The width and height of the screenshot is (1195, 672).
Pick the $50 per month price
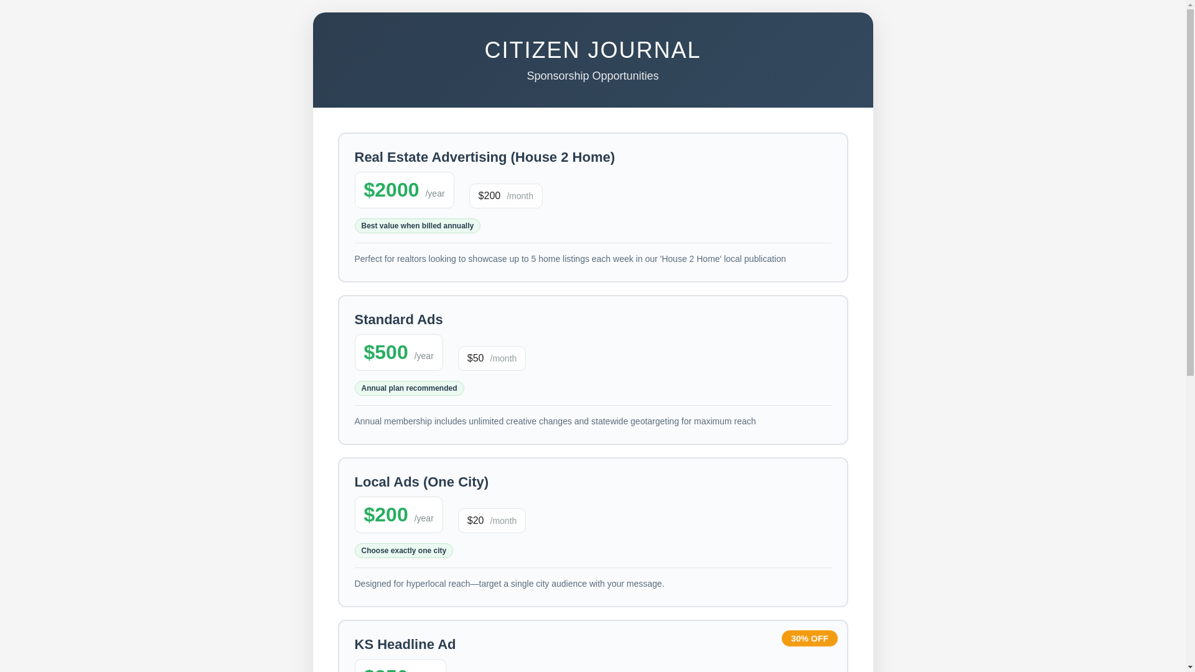[x=491, y=358]
